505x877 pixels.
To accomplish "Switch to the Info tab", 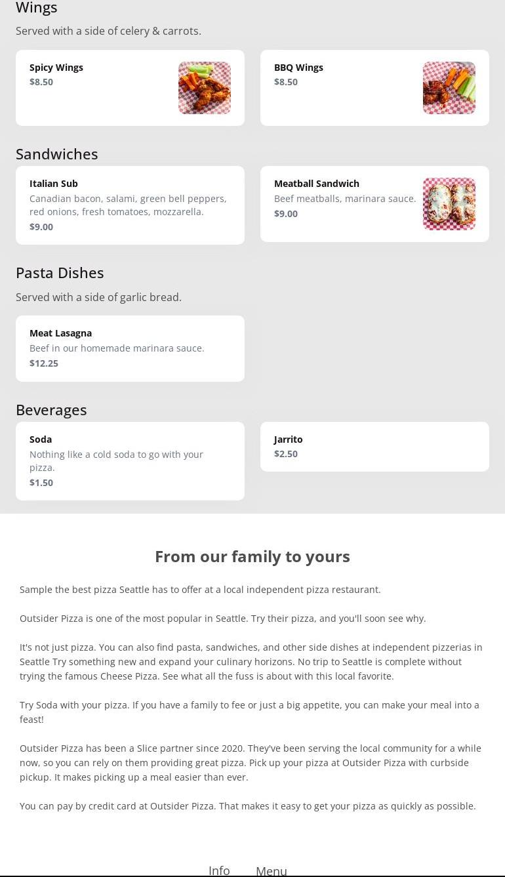I will pyautogui.click(x=219, y=870).
